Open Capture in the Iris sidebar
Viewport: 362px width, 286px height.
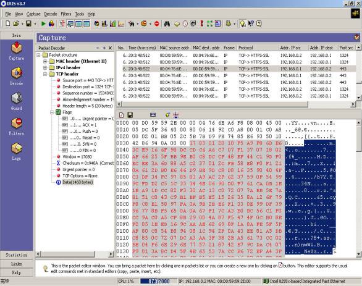click(17, 51)
